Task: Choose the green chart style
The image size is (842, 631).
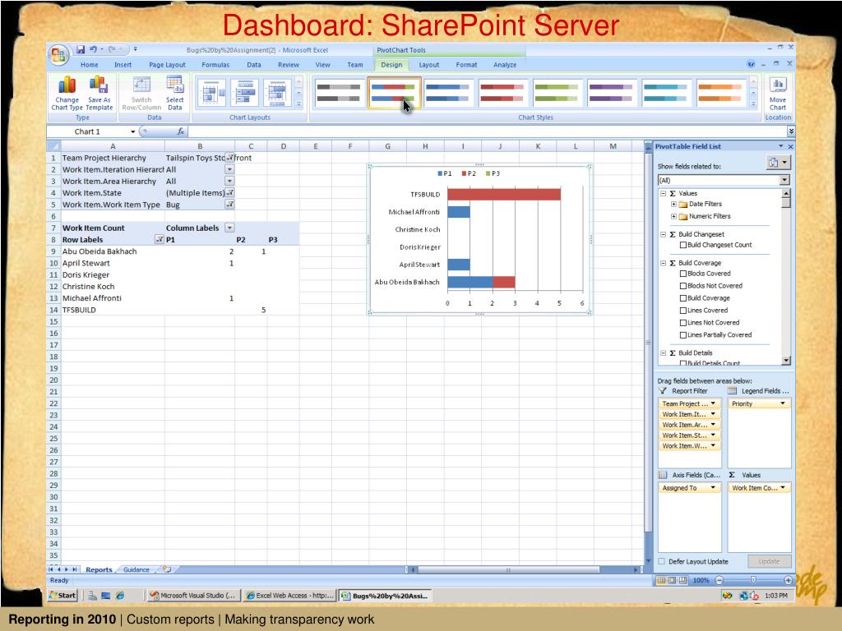Action: (557, 92)
